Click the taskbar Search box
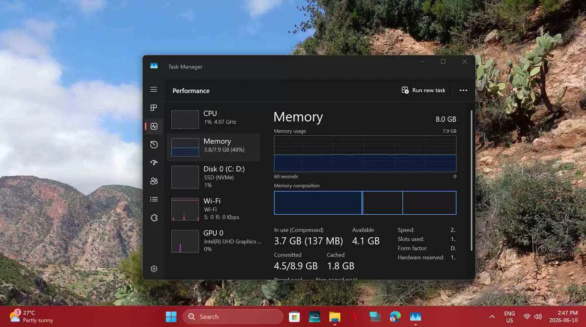Image resolution: width=586 pixels, height=327 pixels. (233, 317)
